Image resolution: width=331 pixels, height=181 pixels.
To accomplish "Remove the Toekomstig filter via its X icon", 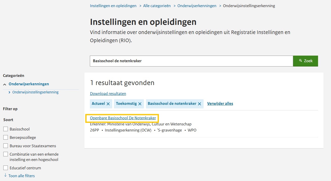I will (140, 104).
